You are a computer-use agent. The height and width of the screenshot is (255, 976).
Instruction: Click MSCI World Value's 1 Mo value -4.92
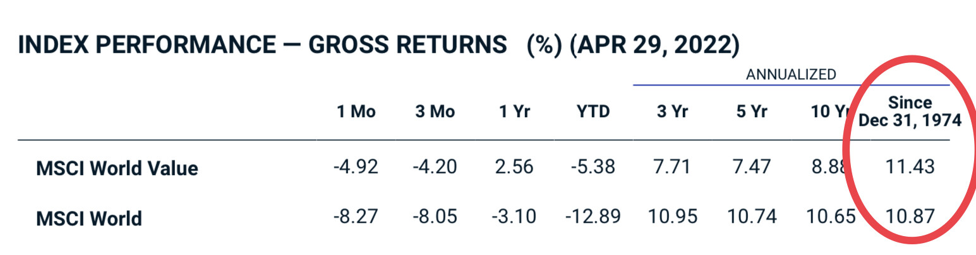(355, 167)
